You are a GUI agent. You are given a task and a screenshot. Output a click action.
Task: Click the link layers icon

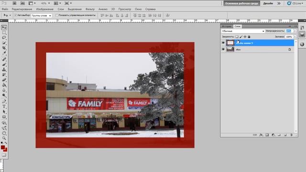pyautogui.click(x=254, y=135)
